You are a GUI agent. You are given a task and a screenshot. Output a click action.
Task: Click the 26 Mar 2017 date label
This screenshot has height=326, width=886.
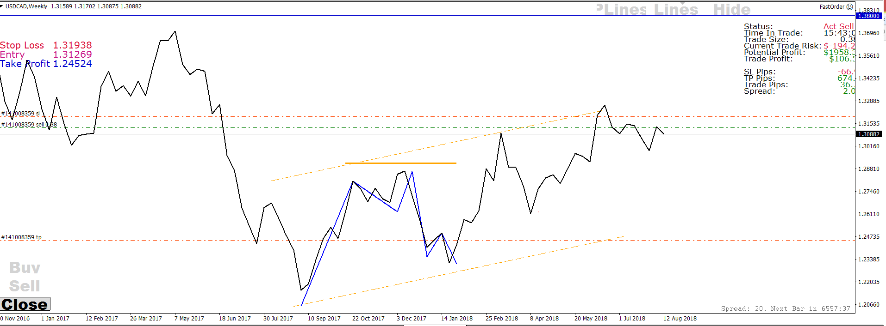(146, 319)
